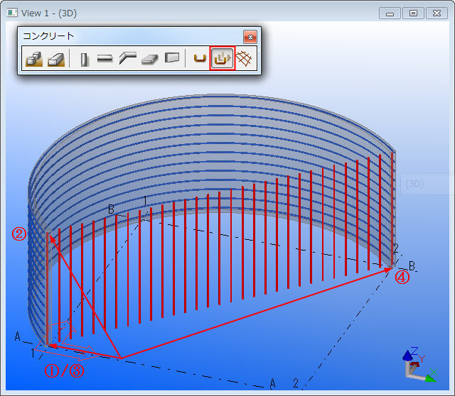Image resolution: width=455 pixels, height=396 pixels.
Task: Maximize the View 1 window
Action: point(412,13)
